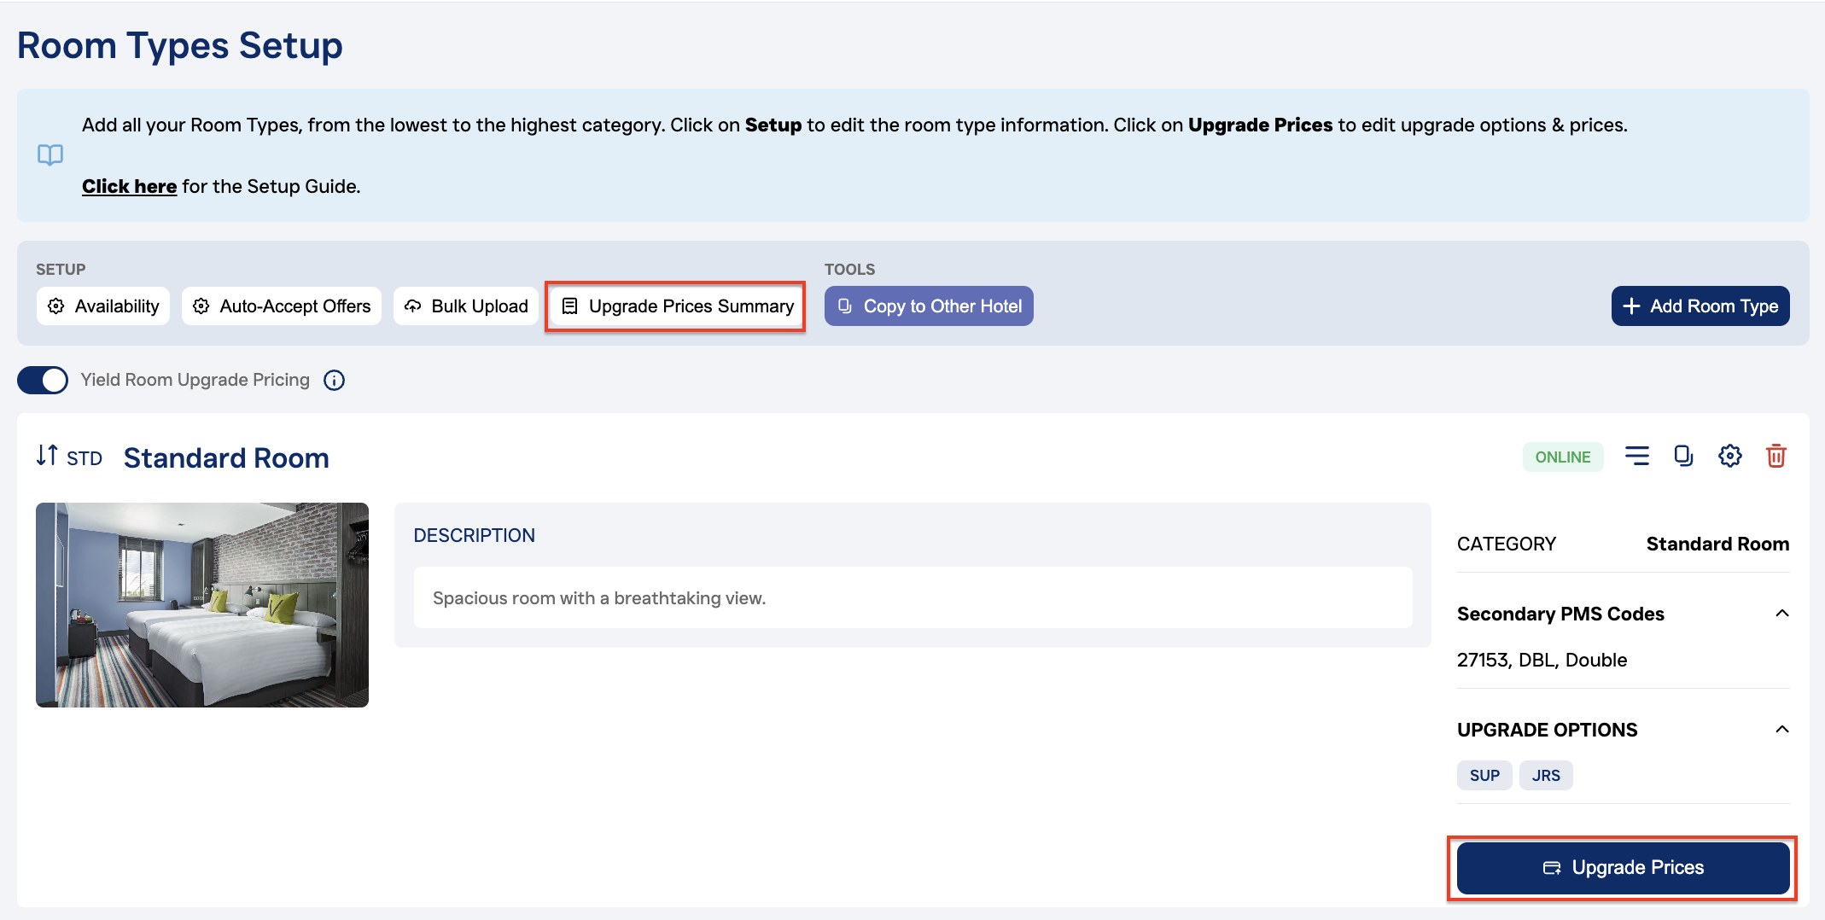
Task: Click Copy to Other Hotel button
Action: coord(929,306)
